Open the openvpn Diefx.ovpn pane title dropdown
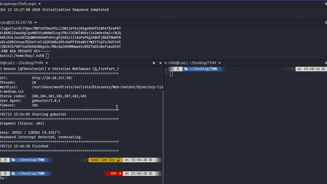This screenshot has height=184, width=327. pos(40,4)
